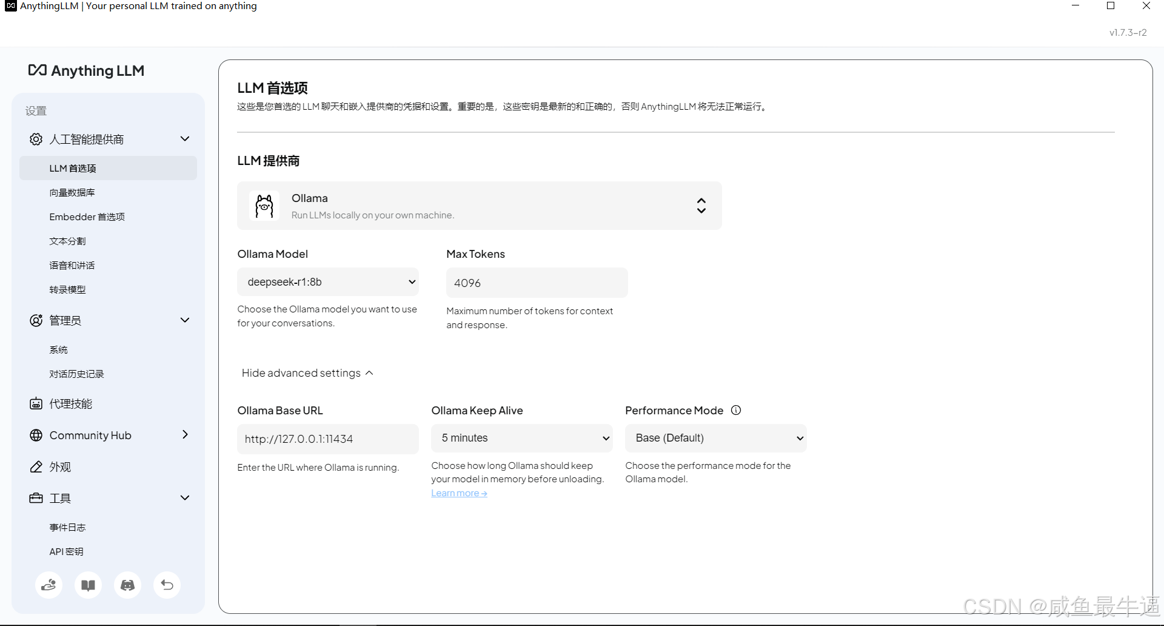Open the Discord icon at sidebar bottom

127,585
